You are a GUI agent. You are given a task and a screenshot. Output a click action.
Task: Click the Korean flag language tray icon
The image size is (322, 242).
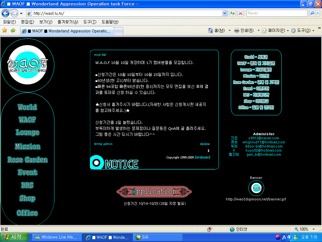click(x=278, y=237)
